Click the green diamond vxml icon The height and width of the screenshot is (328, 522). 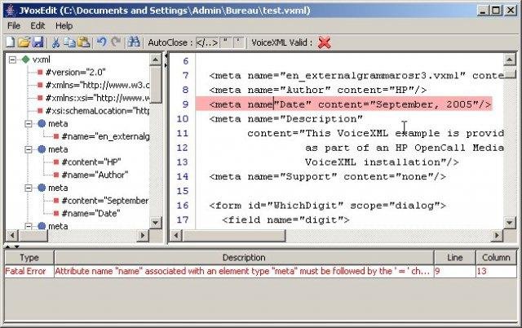25,60
